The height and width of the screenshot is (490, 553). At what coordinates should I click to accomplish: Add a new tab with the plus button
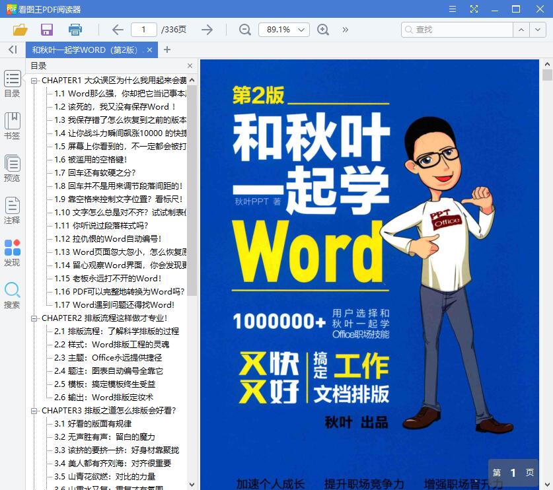click(167, 50)
